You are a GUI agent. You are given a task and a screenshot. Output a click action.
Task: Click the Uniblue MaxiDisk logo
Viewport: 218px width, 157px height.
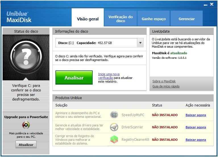[19, 17]
